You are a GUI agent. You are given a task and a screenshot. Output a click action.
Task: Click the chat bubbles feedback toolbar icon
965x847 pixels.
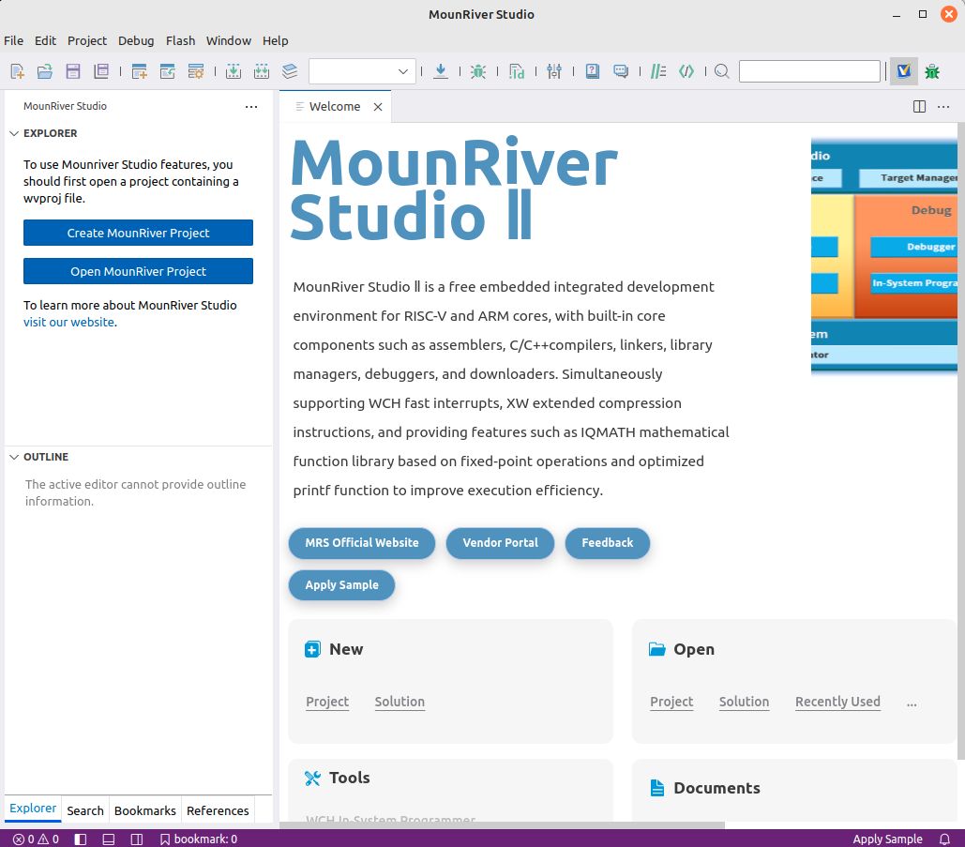(621, 71)
